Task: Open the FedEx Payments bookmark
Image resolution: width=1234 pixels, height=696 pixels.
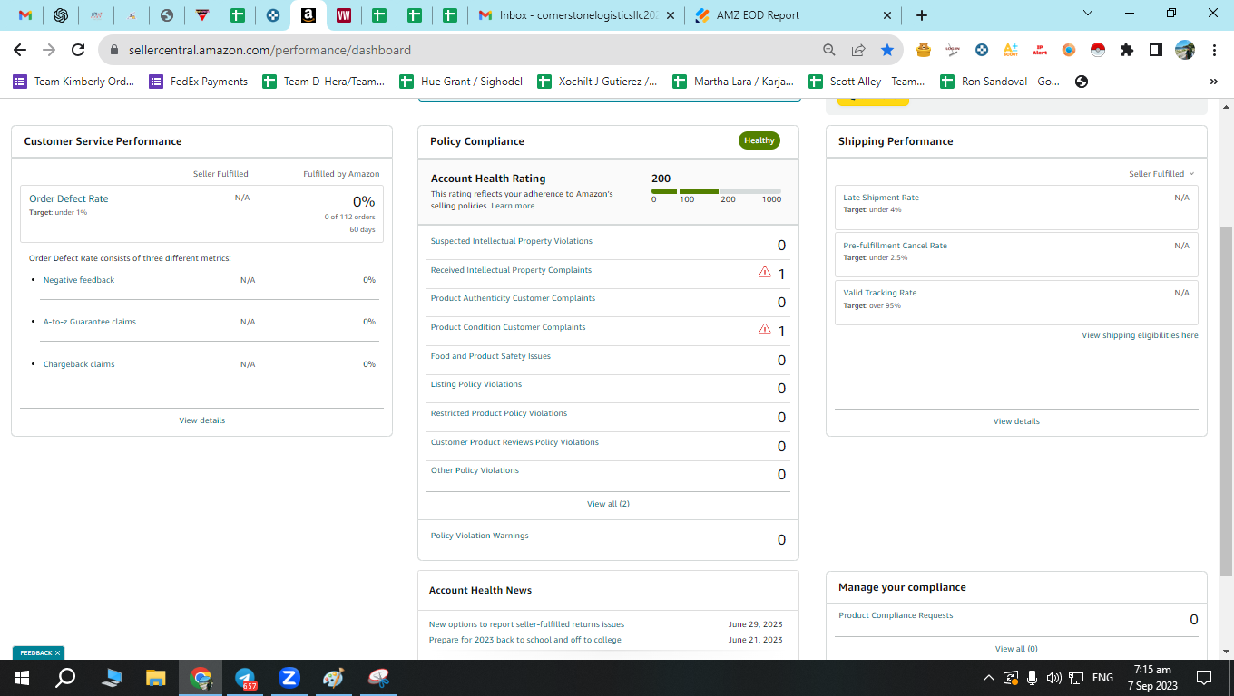Action: [199, 82]
